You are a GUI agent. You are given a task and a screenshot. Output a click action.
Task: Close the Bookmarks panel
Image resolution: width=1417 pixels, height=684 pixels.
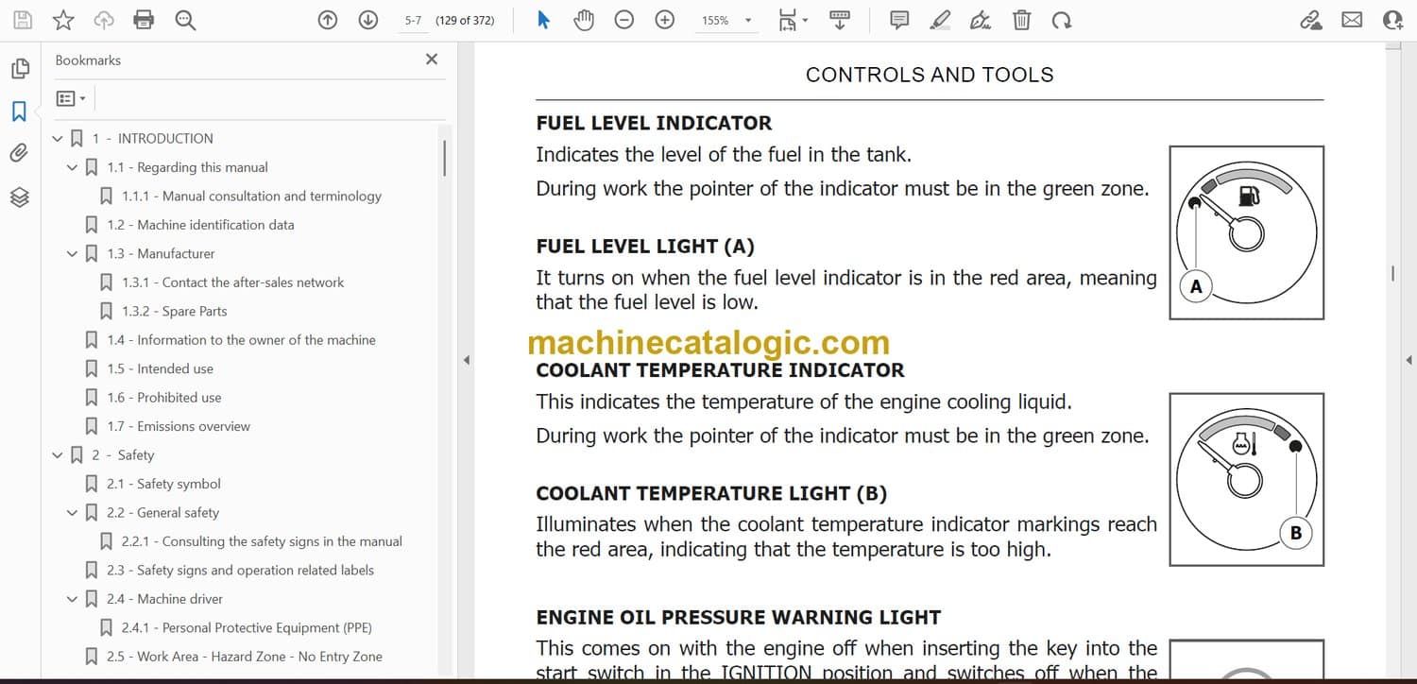432,60
